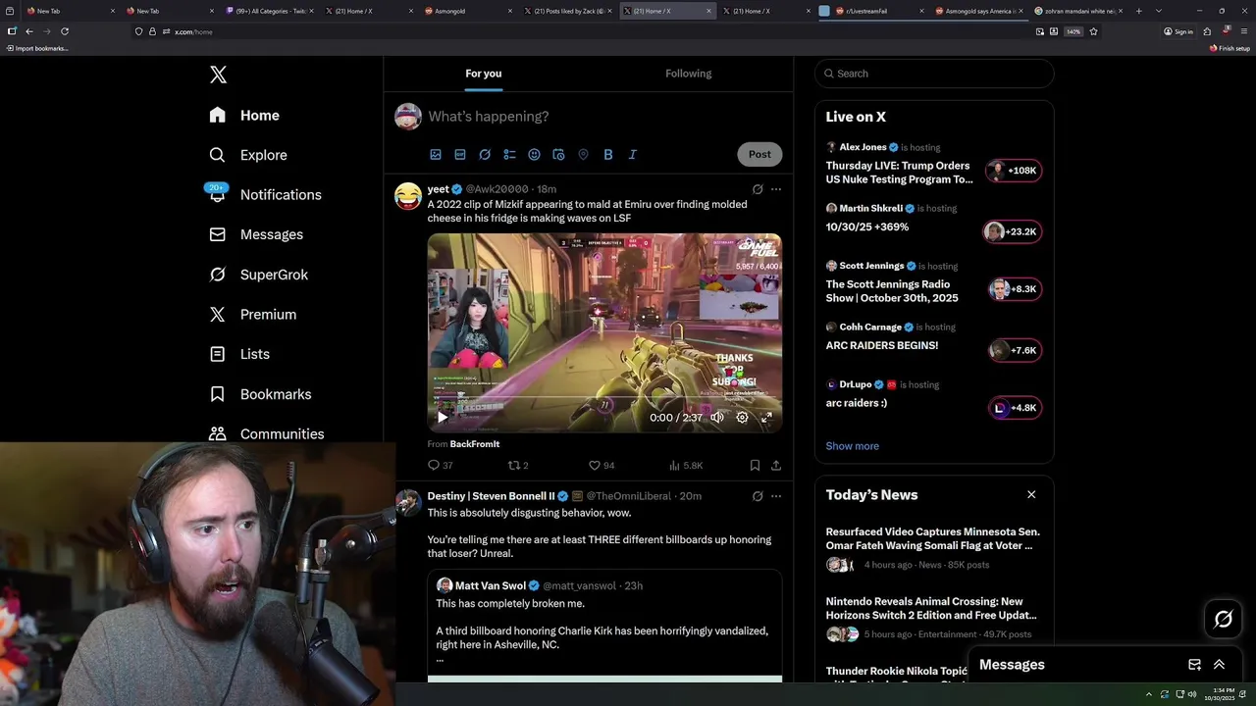This screenshot has height=706, width=1256.
Task: Open Omar Fateh resurfaced video story
Action: [x=933, y=547]
